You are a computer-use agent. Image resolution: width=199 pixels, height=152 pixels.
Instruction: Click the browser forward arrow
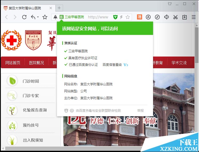[15, 17]
